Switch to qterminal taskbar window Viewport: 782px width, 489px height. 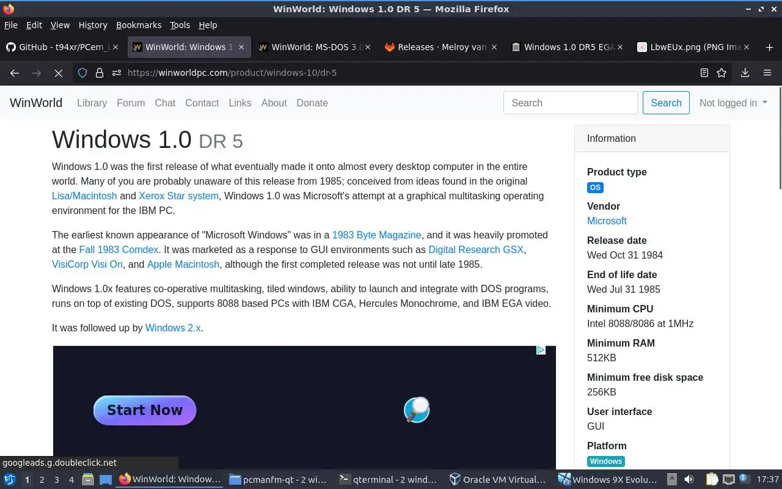click(x=389, y=480)
